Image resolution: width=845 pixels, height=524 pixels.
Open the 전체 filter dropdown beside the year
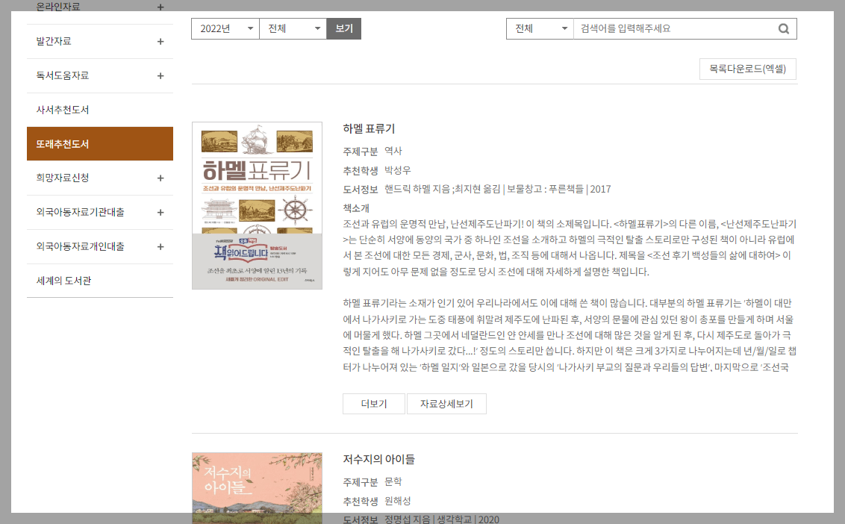(x=293, y=28)
